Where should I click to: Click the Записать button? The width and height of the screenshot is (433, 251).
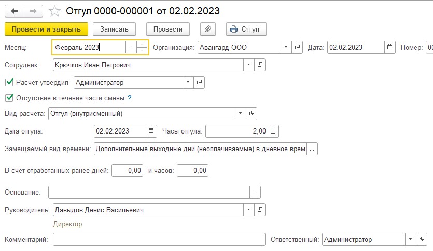click(x=114, y=29)
